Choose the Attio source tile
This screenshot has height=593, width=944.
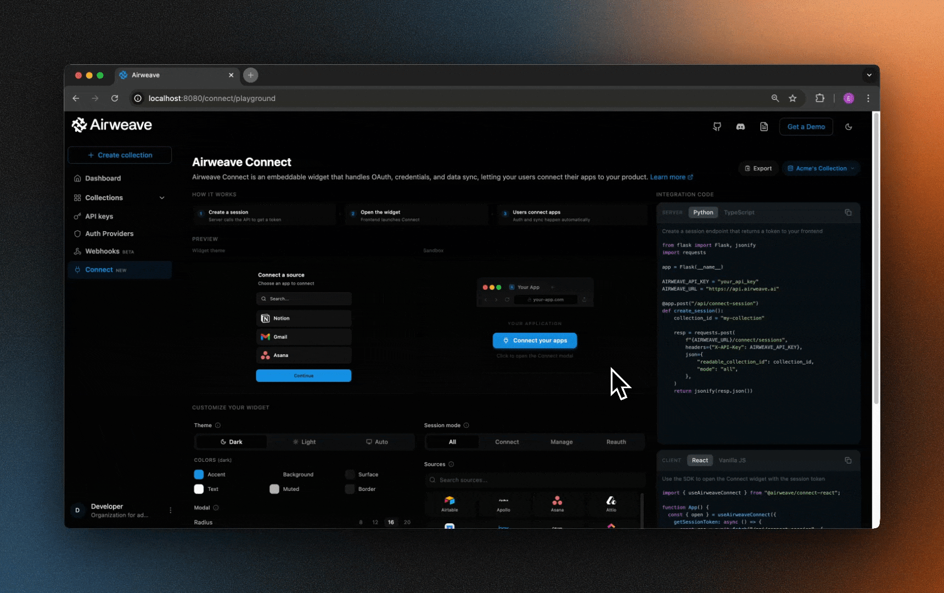point(611,504)
